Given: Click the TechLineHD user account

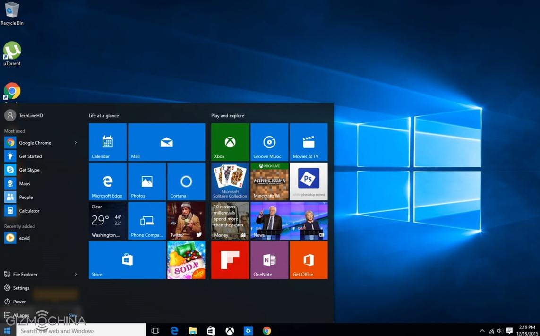Looking at the screenshot, I should (x=31, y=115).
